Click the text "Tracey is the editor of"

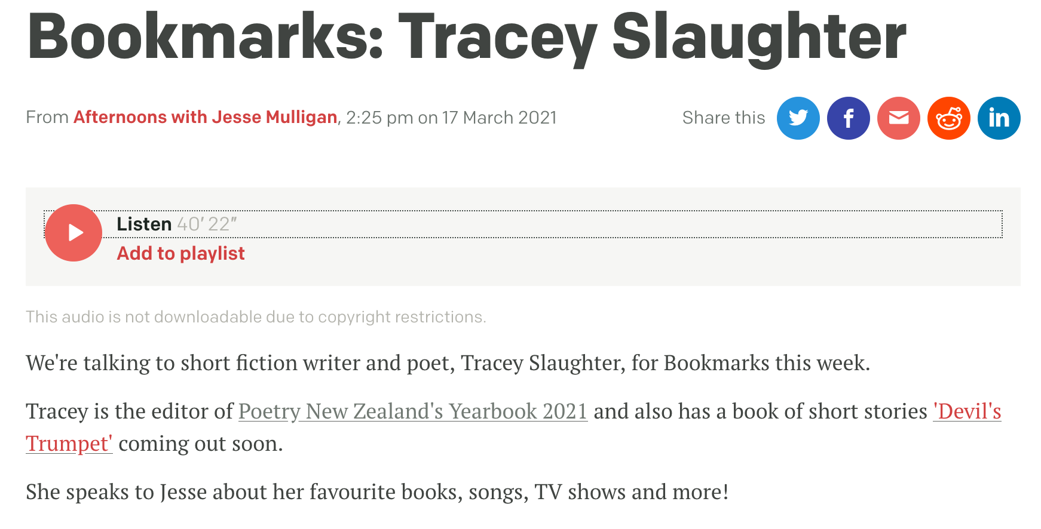[x=129, y=411]
